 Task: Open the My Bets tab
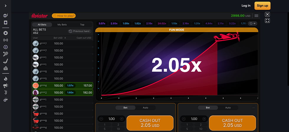[x=62, y=25]
